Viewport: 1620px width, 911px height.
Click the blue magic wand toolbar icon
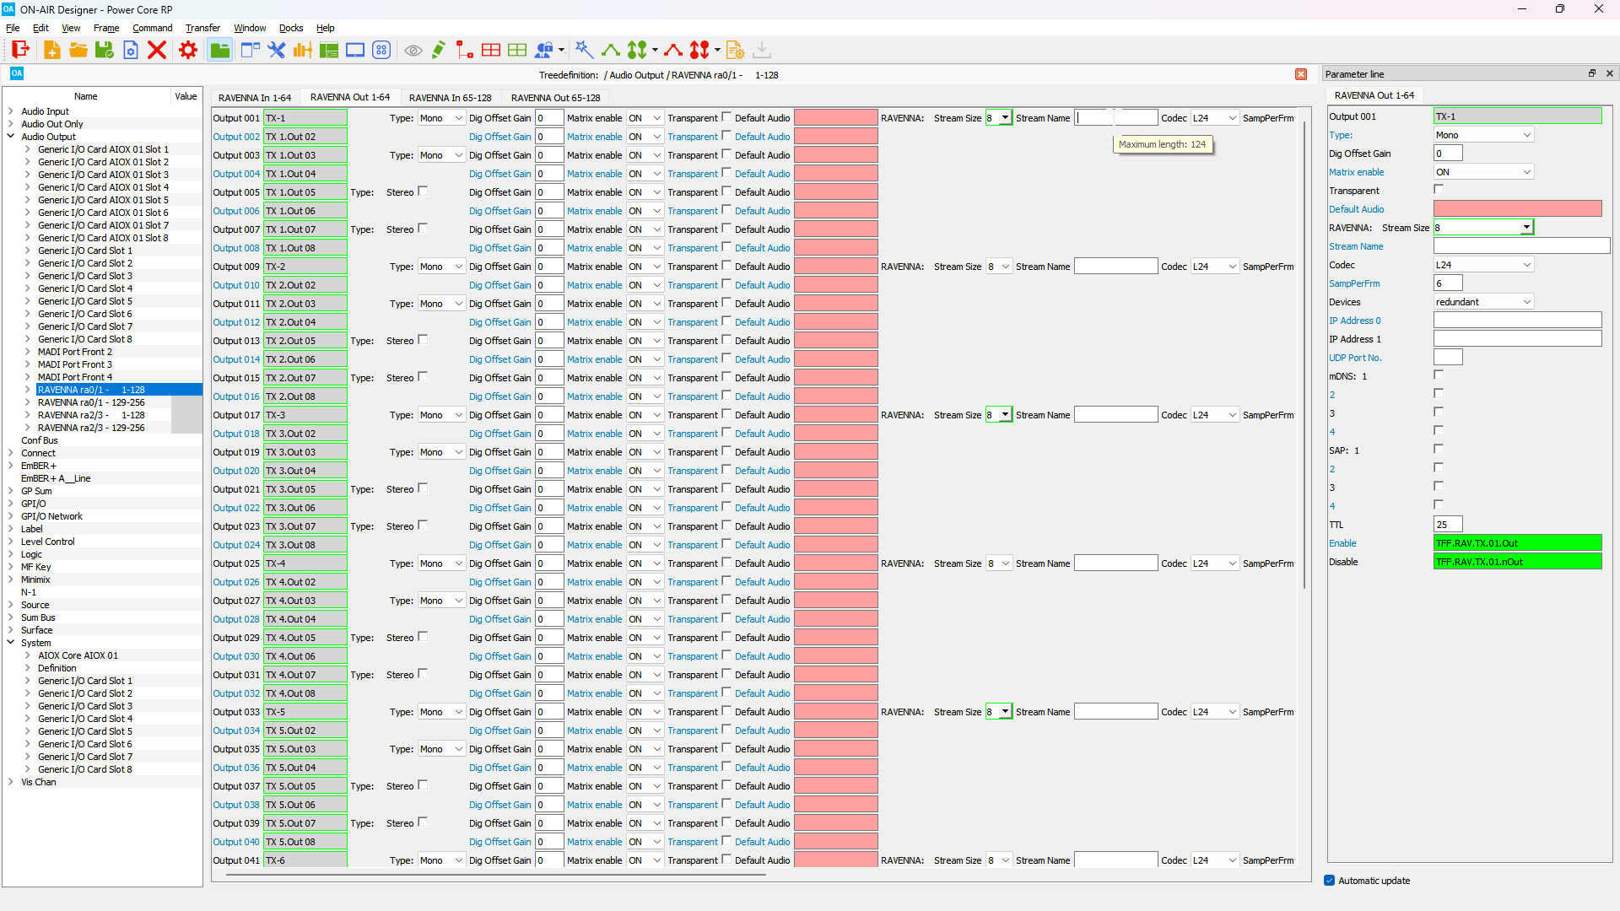584,51
